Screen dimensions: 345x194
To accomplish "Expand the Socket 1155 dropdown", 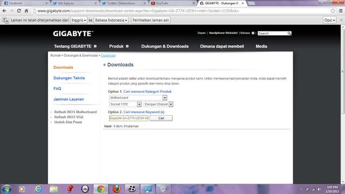I will [x=139, y=104].
